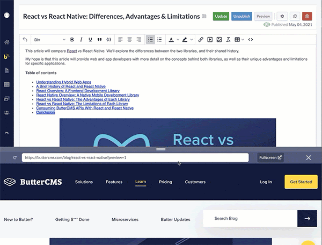The height and width of the screenshot is (245, 322).
Task: Click the avatar at the top of the sidebar
Action: click(7, 15)
